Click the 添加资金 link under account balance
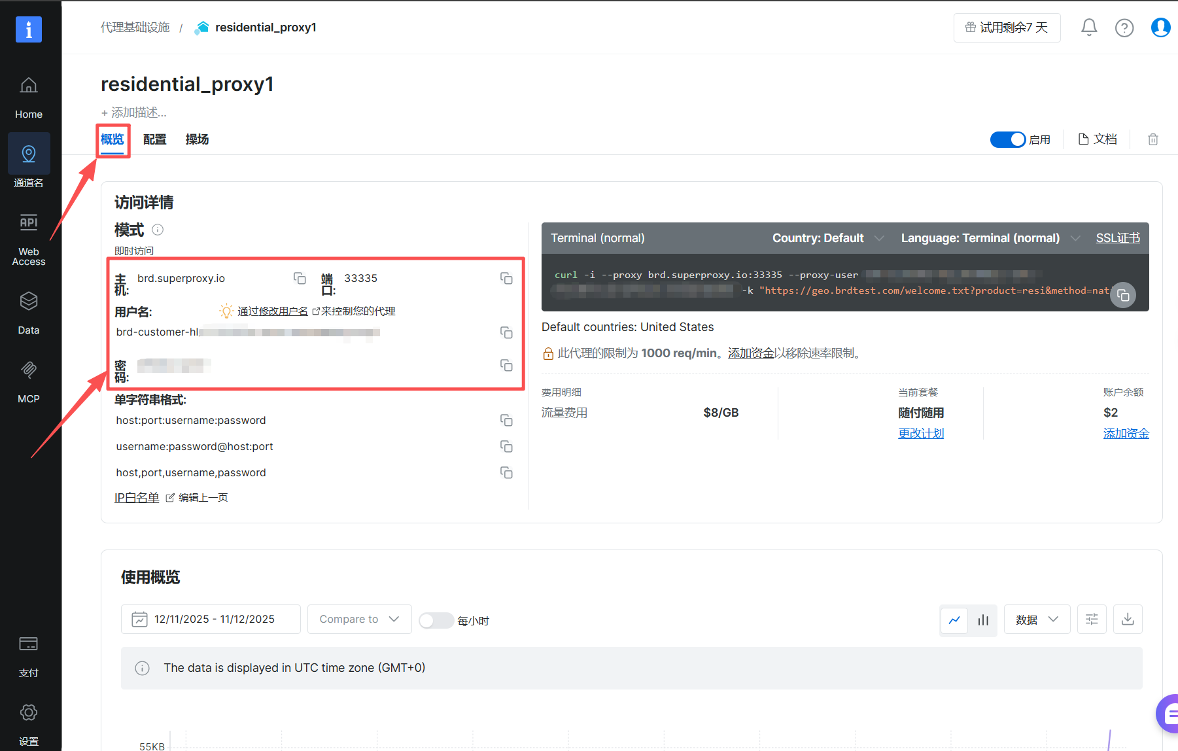The image size is (1178, 751). coord(1125,433)
